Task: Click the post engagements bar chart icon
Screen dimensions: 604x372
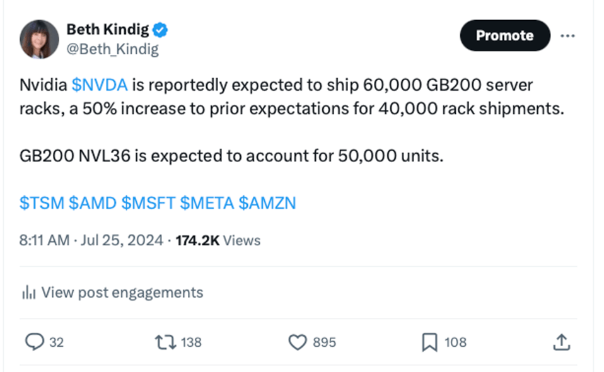Action: coord(28,293)
